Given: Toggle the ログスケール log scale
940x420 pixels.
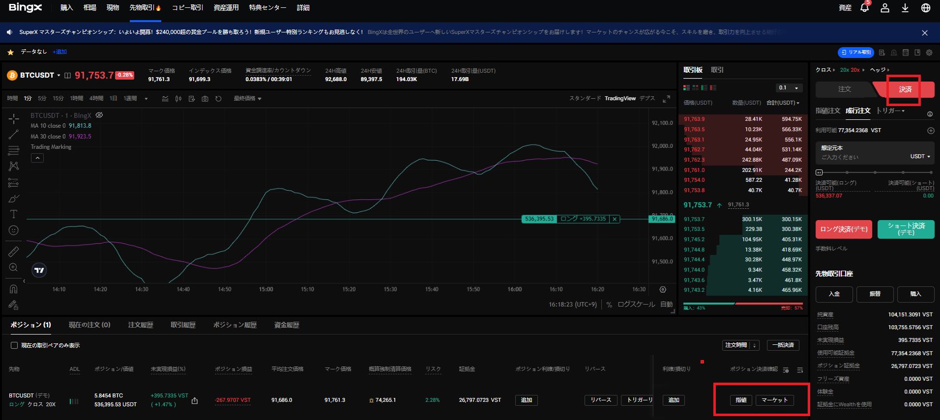Looking at the screenshot, I should [636, 305].
